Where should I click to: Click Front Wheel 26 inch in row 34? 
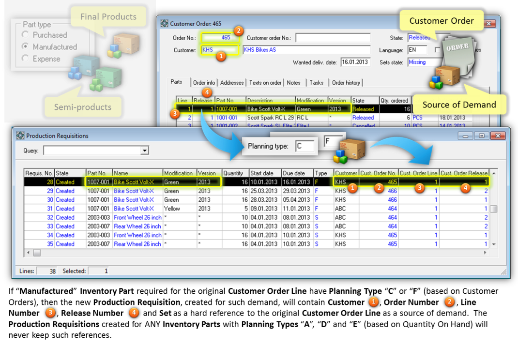pos(138,235)
